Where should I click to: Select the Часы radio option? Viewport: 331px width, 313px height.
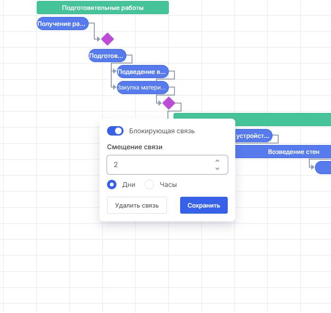pyautogui.click(x=149, y=185)
